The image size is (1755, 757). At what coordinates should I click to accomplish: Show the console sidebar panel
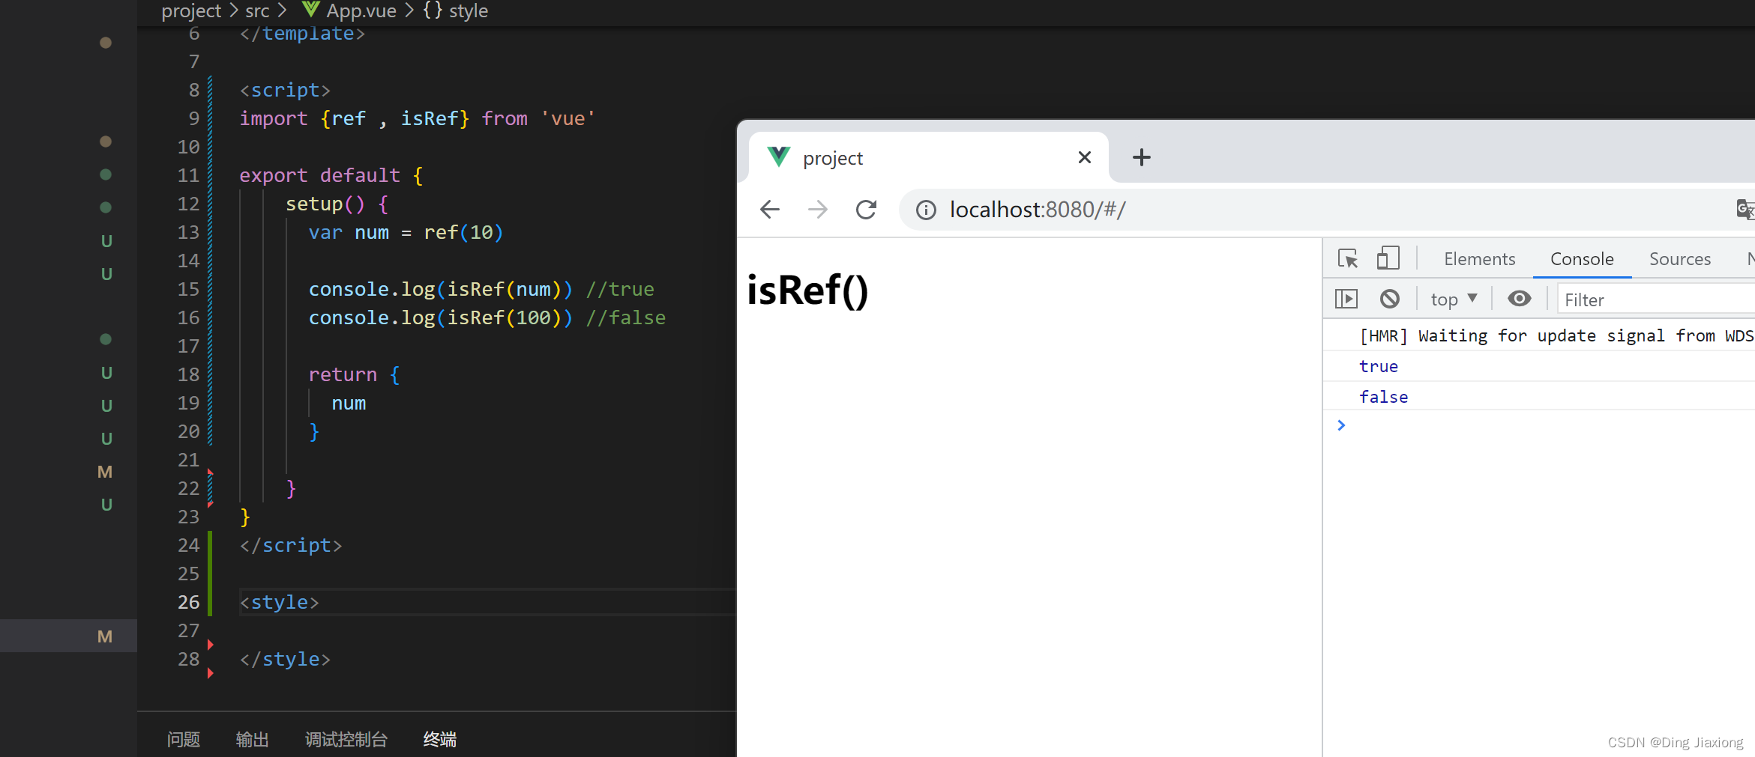tap(1346, 300)
